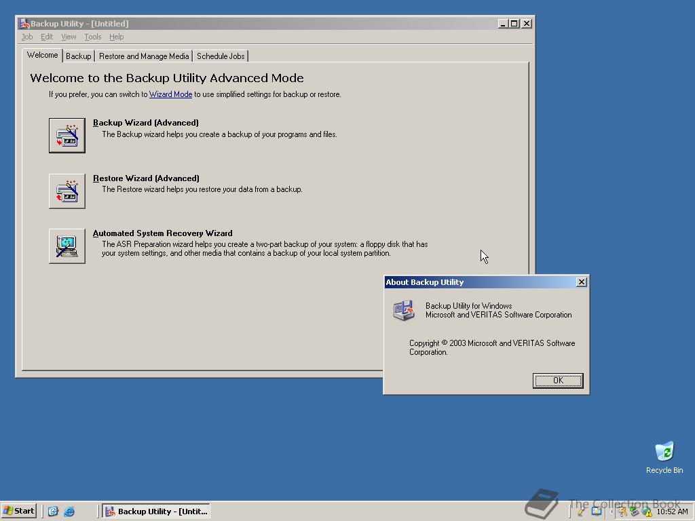
Task: Open the Help menu
Action: (x=117, y=37)
